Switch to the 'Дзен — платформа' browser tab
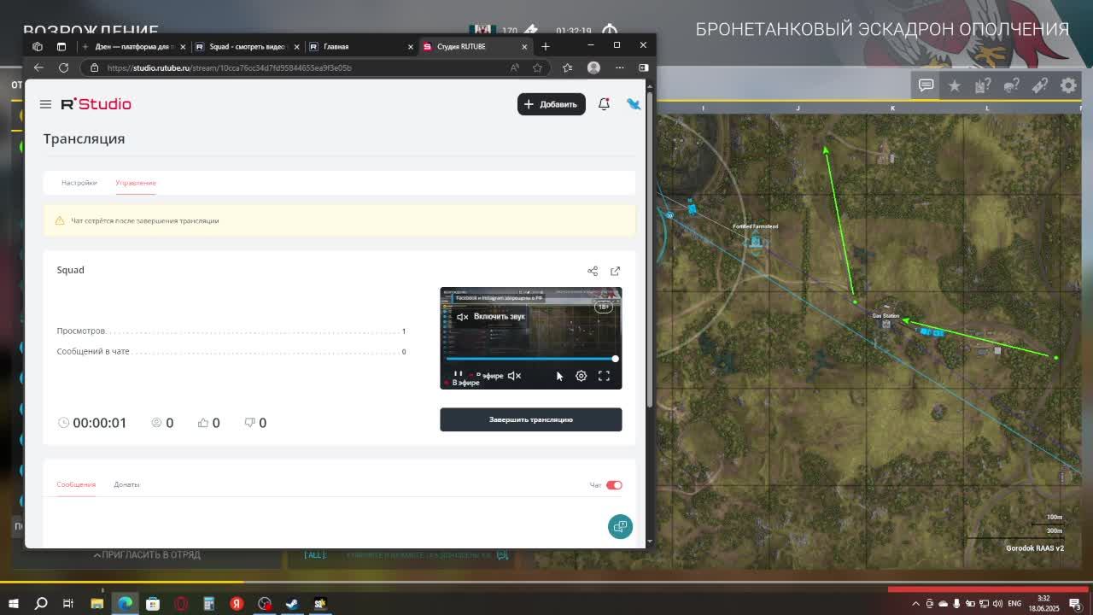The height and width of the screenshot is (615, 1093). pos(132,46)
